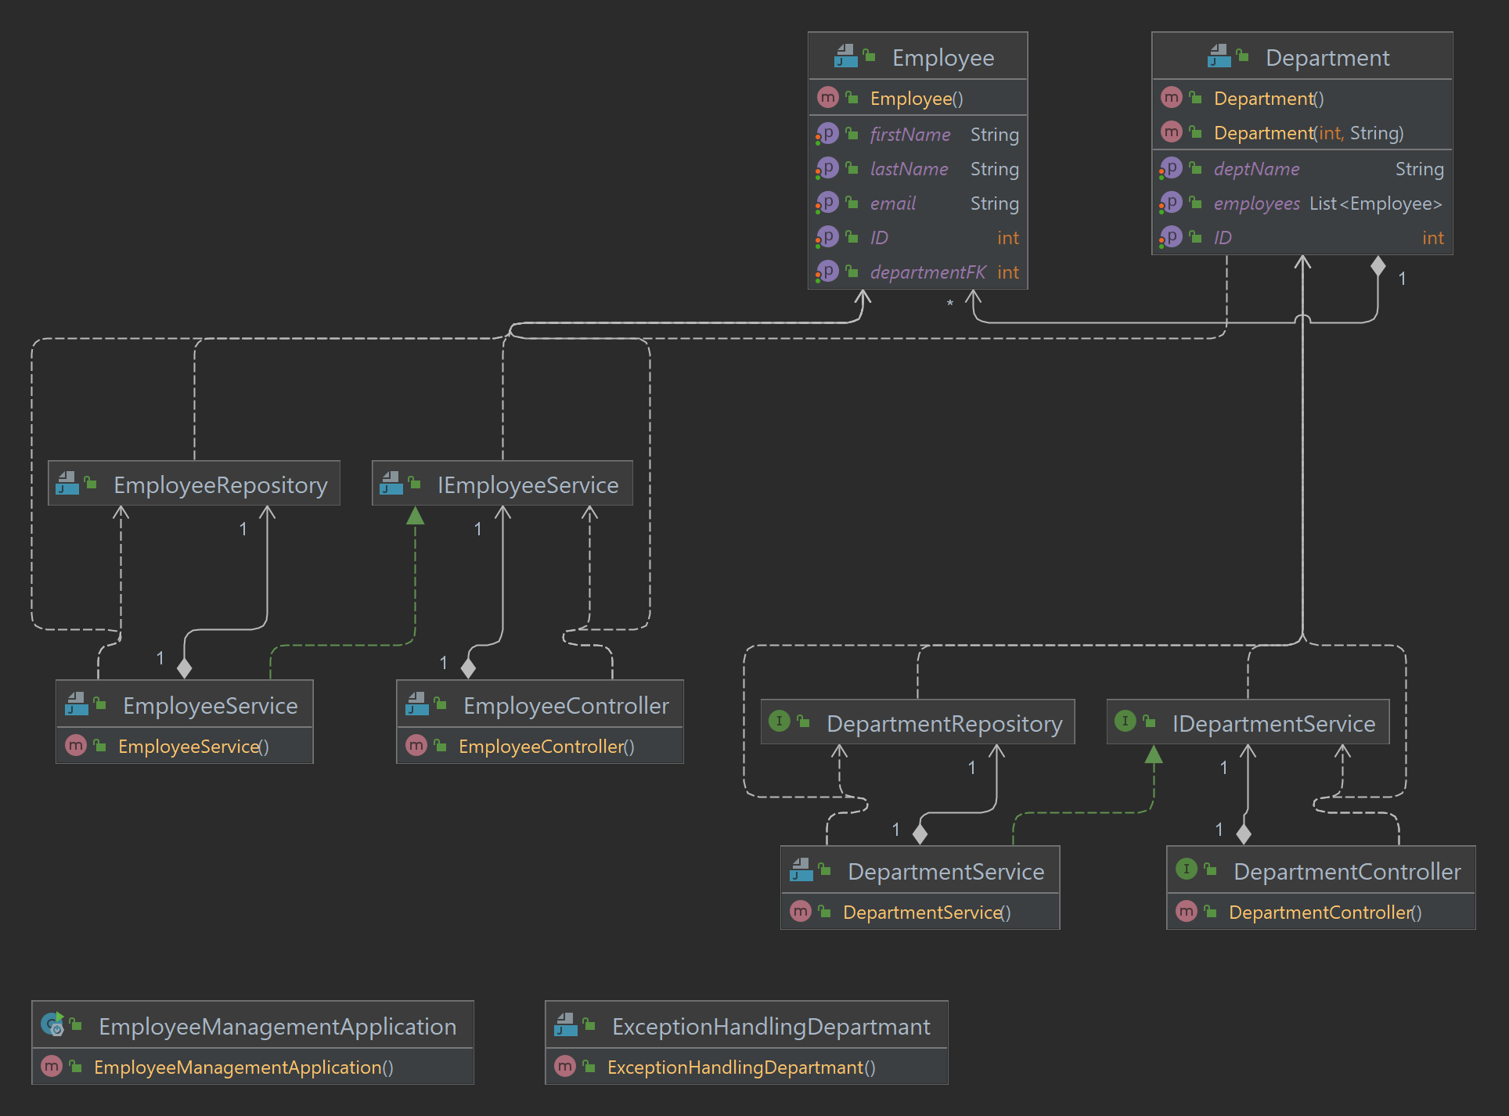Click the Department(int, String) constructor
Image resolution: width=1509 pixels, height=1116 pixels.
[x=1308, y=133]
